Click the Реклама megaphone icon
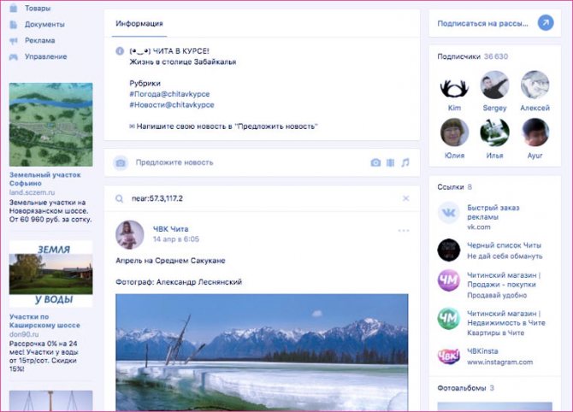 pyautogui.click(x=14, y=41)
